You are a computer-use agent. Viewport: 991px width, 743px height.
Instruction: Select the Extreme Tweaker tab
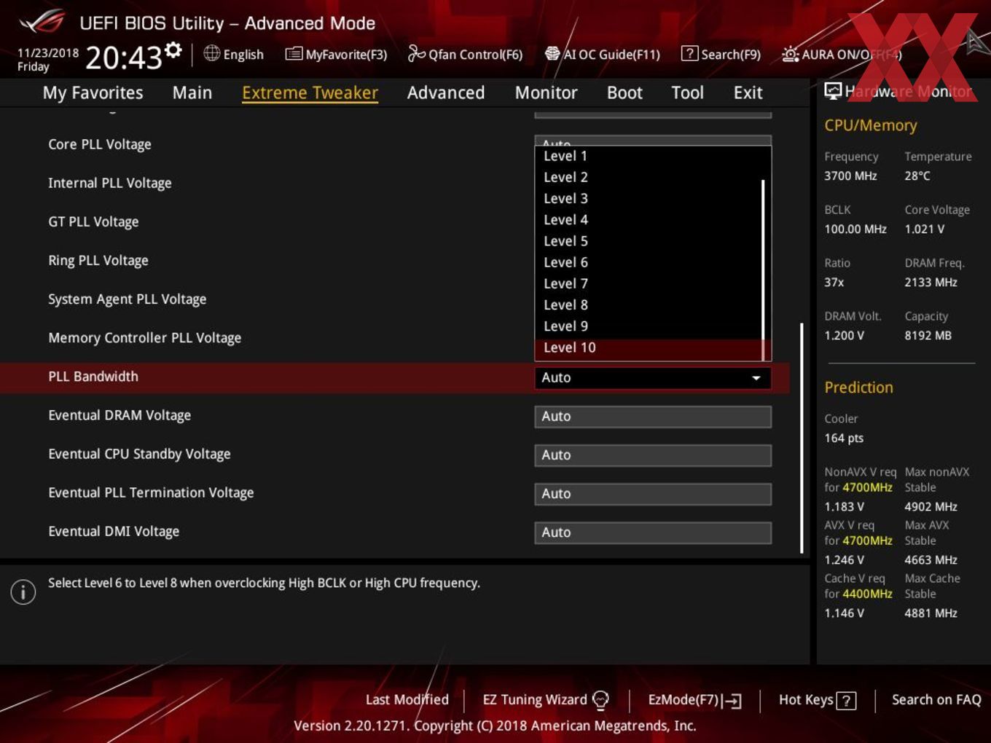point(310,93)
